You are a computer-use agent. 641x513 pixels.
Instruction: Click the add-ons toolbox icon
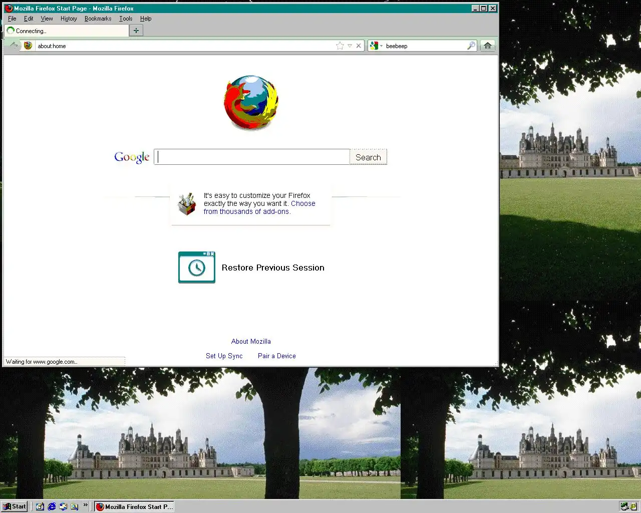187,204
